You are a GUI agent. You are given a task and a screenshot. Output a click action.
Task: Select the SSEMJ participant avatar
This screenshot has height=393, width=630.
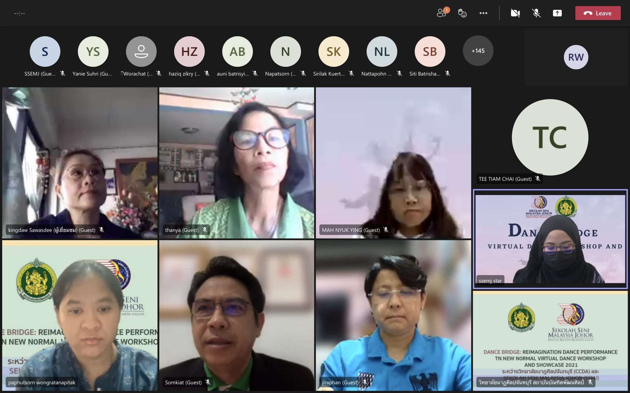pos(45,51)
